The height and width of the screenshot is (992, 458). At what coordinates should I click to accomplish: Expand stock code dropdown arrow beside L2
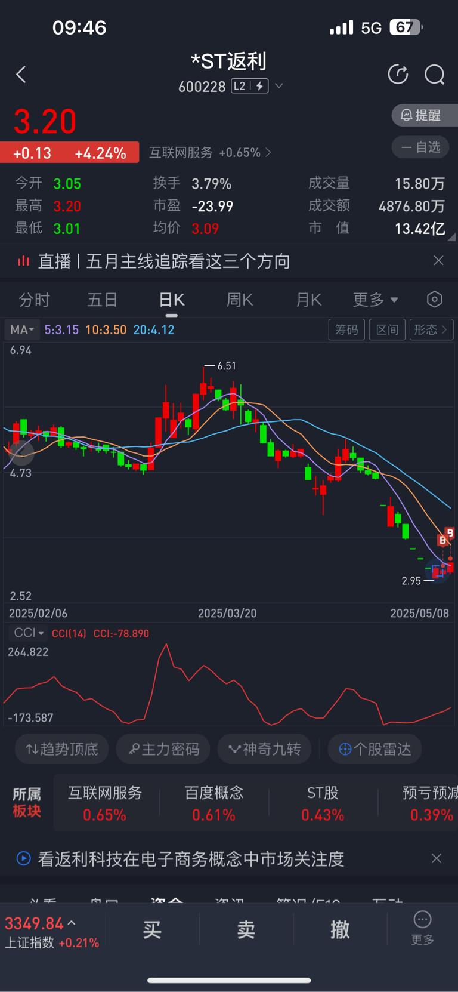point(278,86)
